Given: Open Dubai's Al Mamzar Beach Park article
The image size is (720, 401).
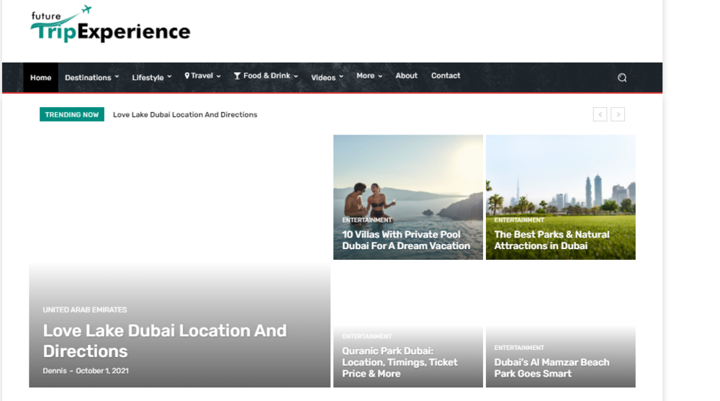Looking at the screenshot, I should tap(552, 367).
